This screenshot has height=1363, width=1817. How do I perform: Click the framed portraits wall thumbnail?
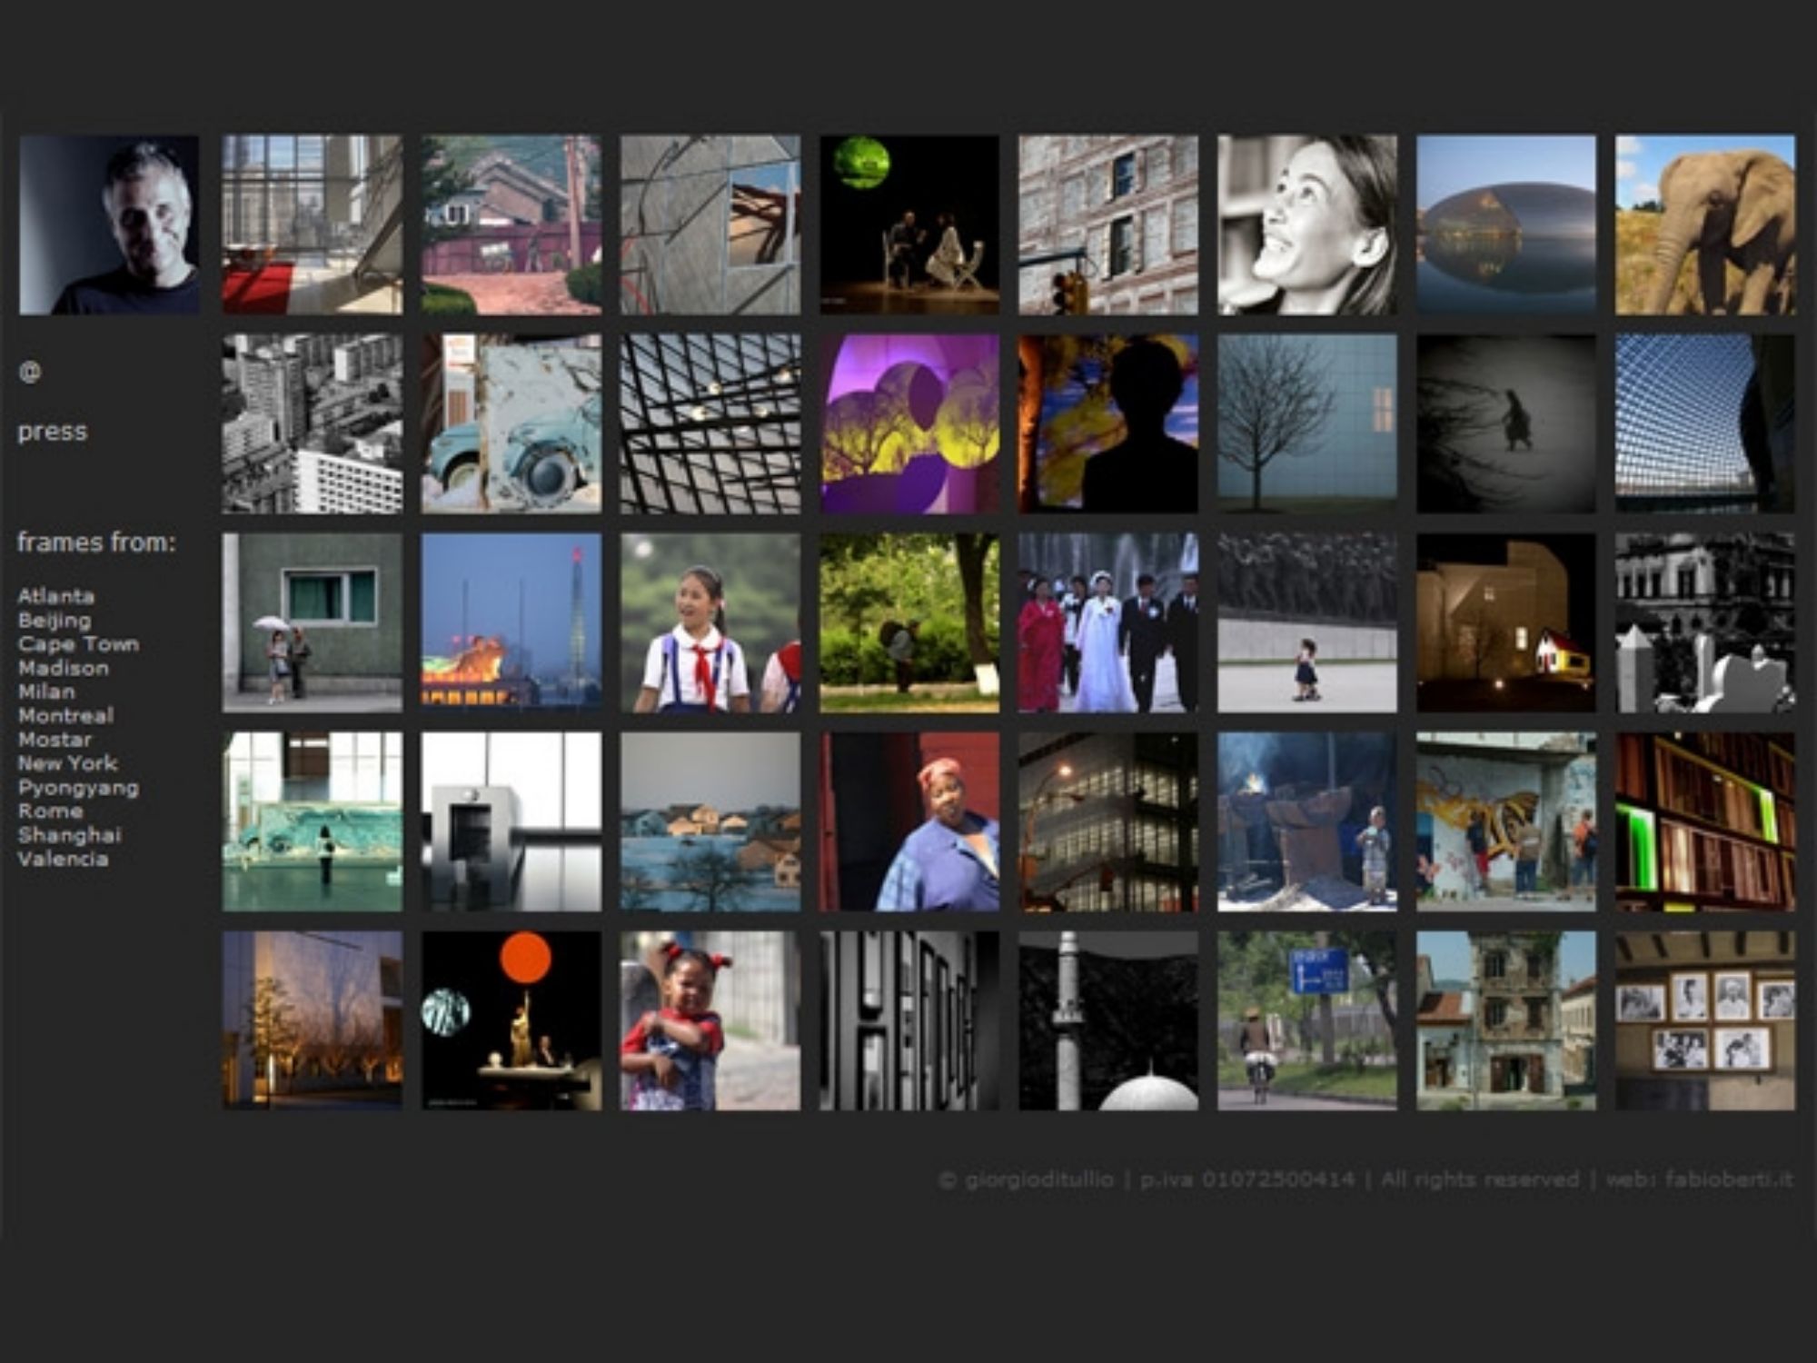(1704, 1020)
